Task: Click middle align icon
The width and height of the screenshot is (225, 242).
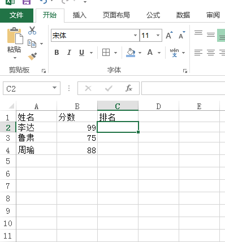Action: 211,34
